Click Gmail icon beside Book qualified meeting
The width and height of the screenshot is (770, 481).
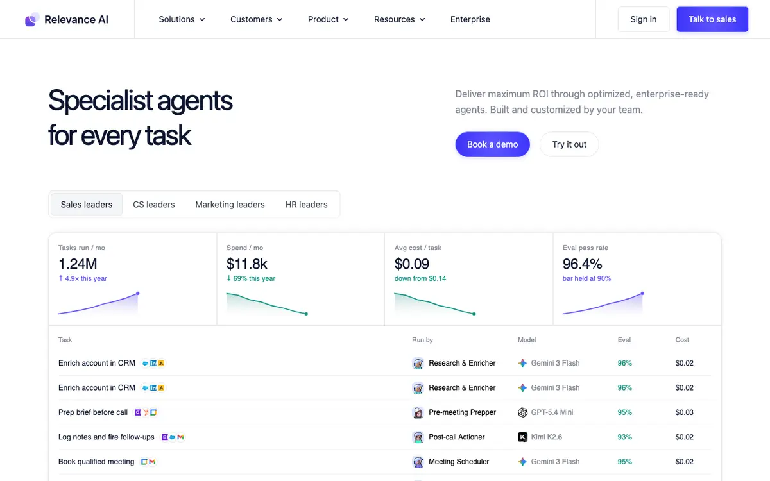tap(152, 462)
